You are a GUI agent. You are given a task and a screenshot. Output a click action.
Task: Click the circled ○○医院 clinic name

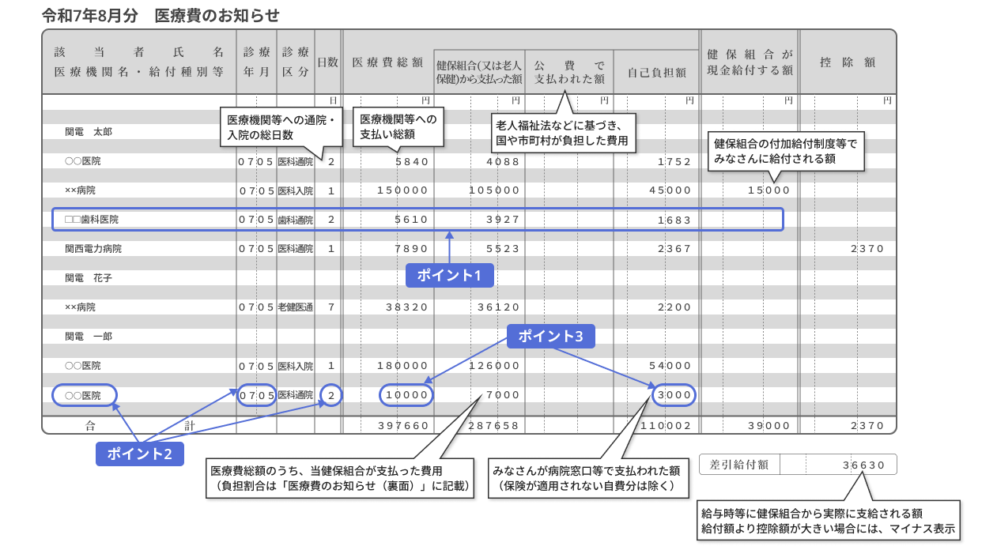pyautogui.click(x=84, y=395)
